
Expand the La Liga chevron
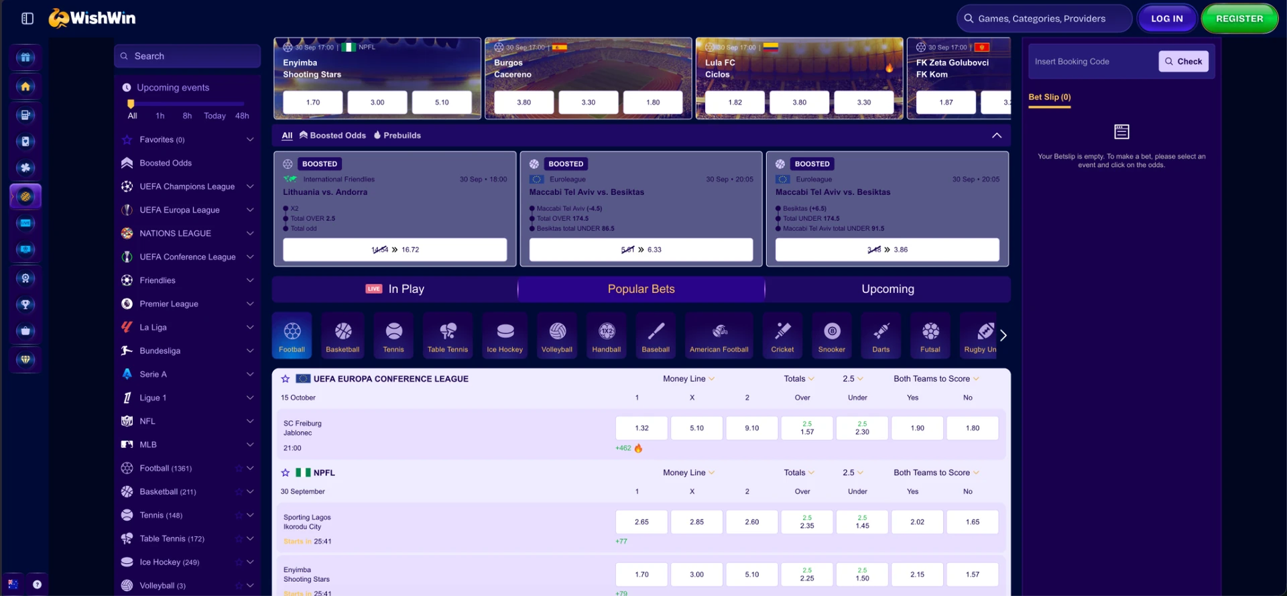click(x=250, y=327)
